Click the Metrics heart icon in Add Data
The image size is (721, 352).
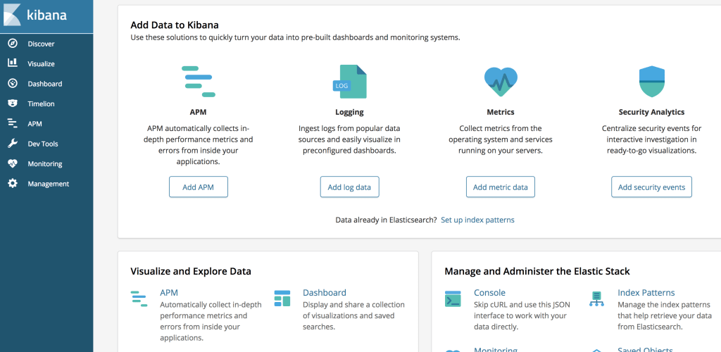pyautogui.click(x=501, y=82)
